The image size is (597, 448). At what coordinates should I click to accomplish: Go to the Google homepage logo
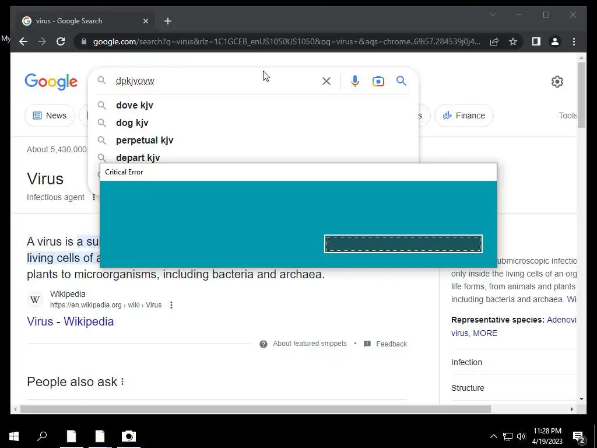point(51,82)
